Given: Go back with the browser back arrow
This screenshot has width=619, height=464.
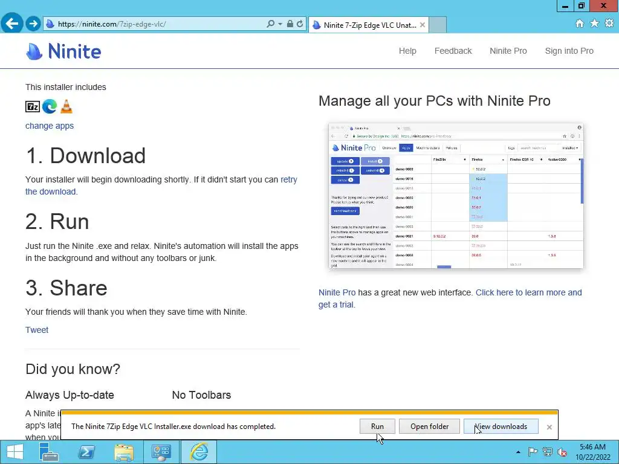Looking at the screenshot, I should tap(12, 24).
